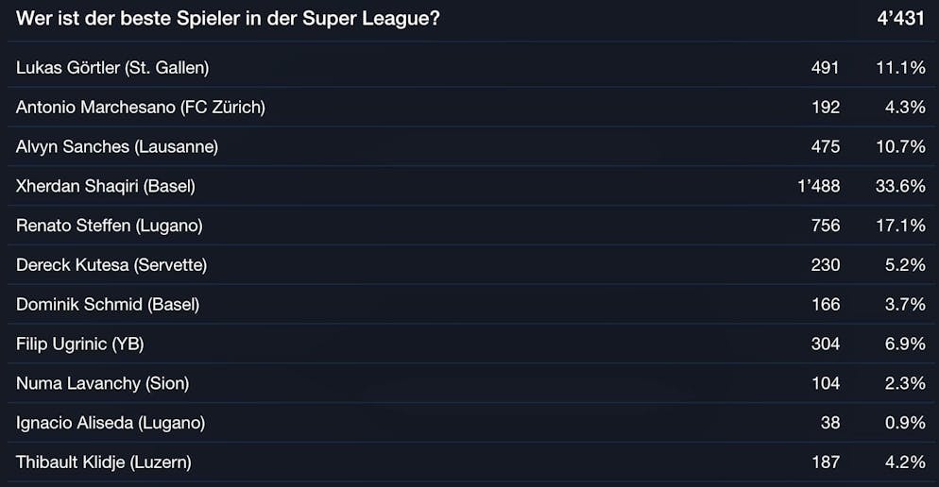Select the Lukas Görtler (St. Gallen) row
The height and width of the screenshot is (487, 939).
click(112, 67)
